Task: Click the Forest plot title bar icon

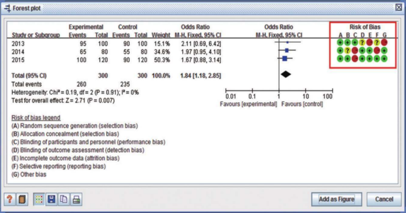Action: point(8,8)
